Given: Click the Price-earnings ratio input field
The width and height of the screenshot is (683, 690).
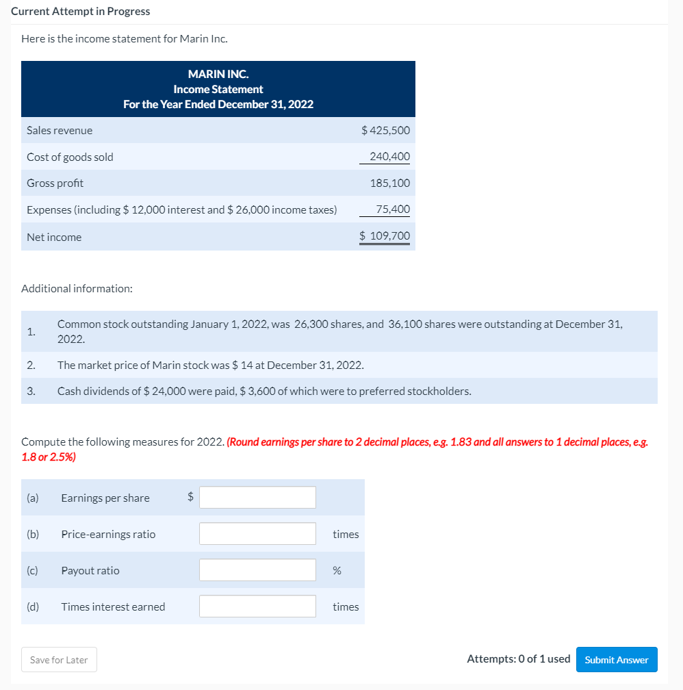Looking at the screenshot, I should click(257, 533).
